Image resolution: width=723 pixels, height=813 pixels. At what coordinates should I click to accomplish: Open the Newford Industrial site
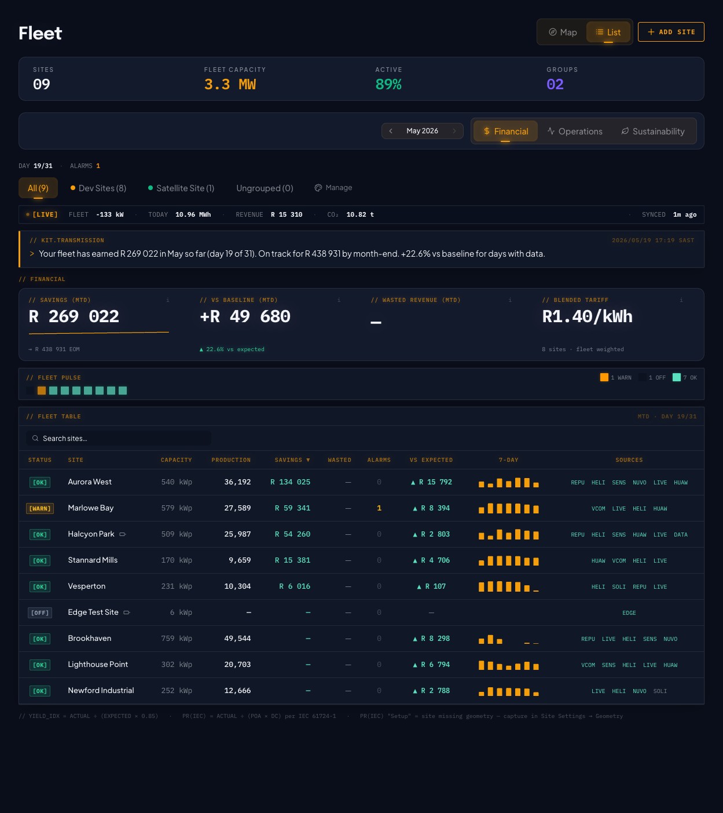pos(101,691)
